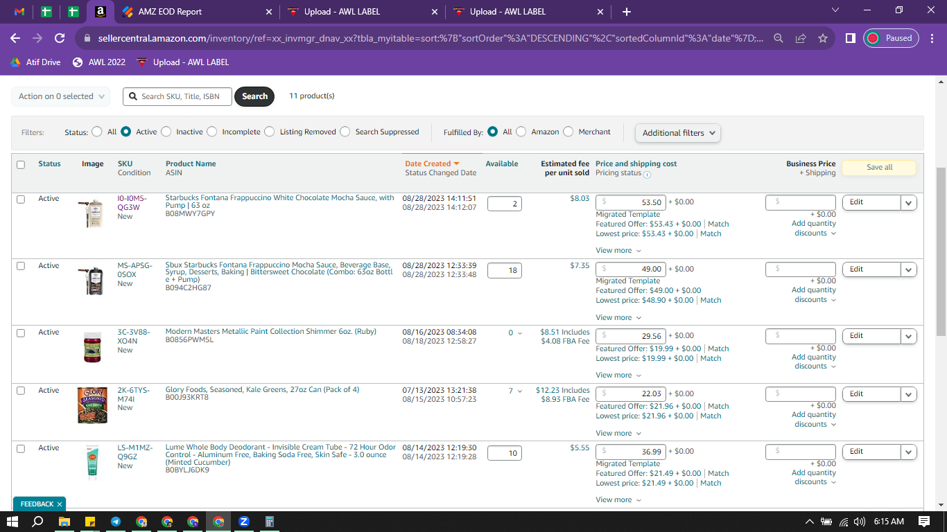Click the Save all button
This screenshot has width=947, height=532.
coord(879,168)
